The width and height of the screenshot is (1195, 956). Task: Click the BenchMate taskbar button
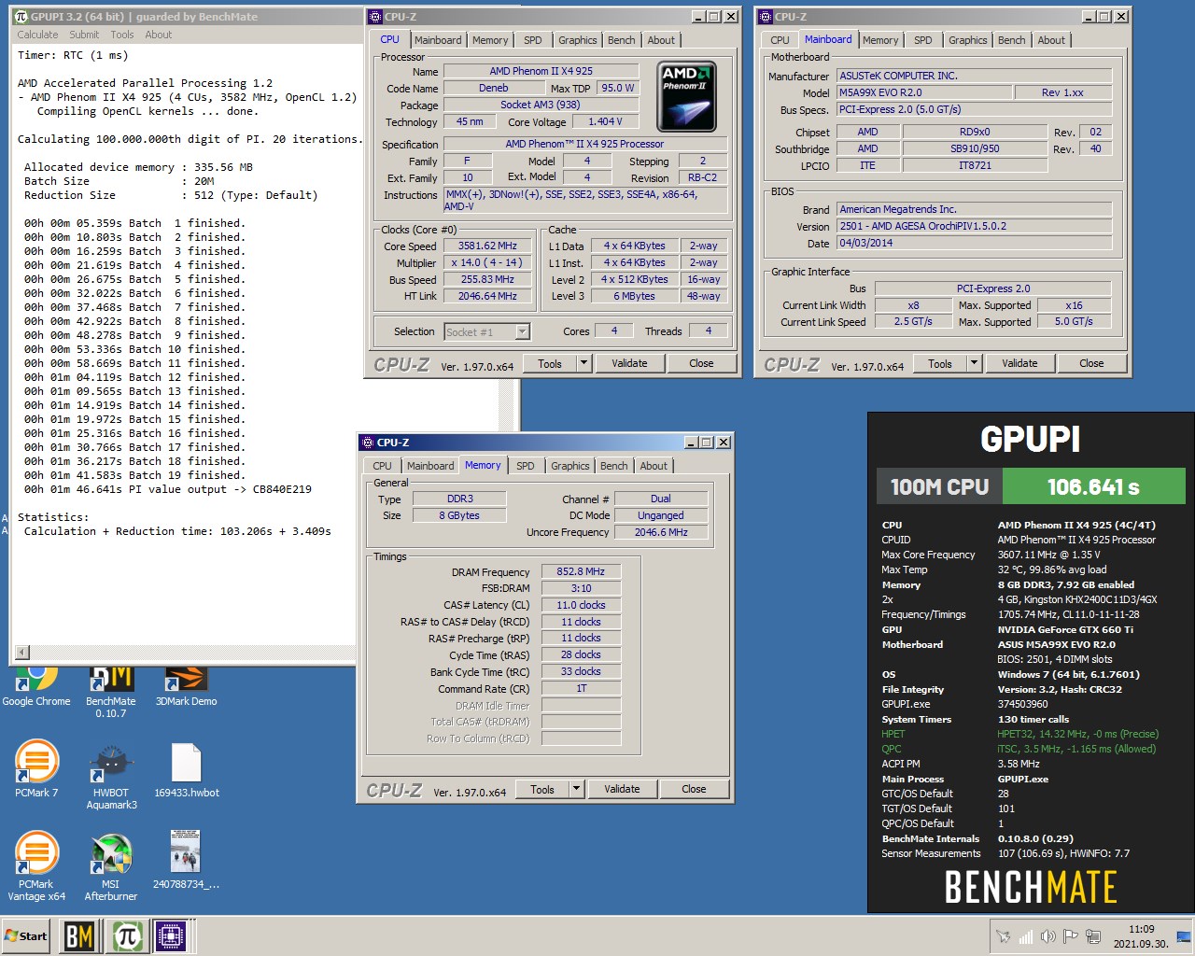(x=79, y=935)
